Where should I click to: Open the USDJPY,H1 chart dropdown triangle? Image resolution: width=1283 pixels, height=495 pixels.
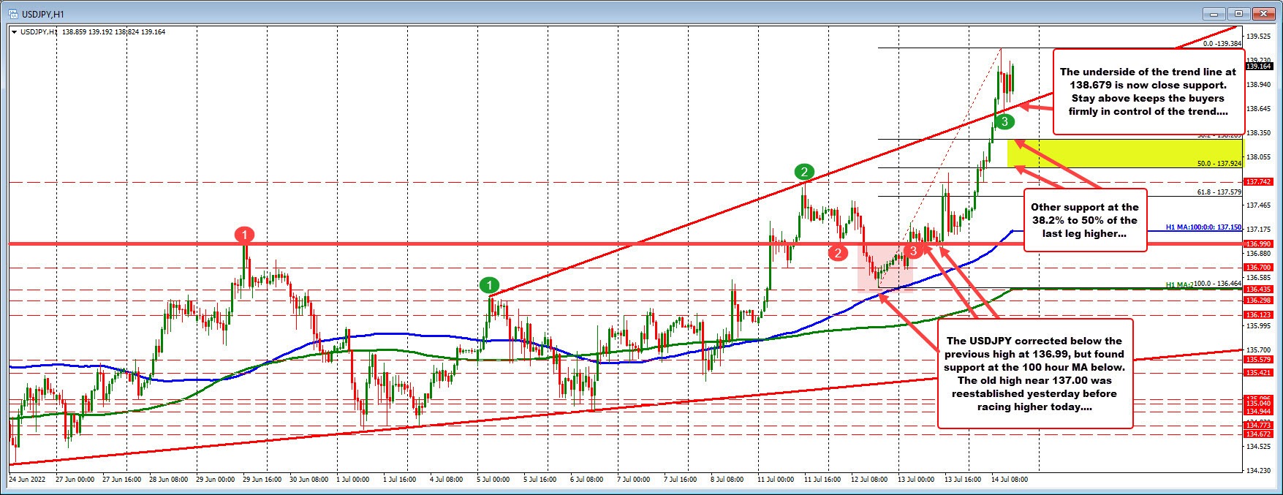click(x=14, y=32)
